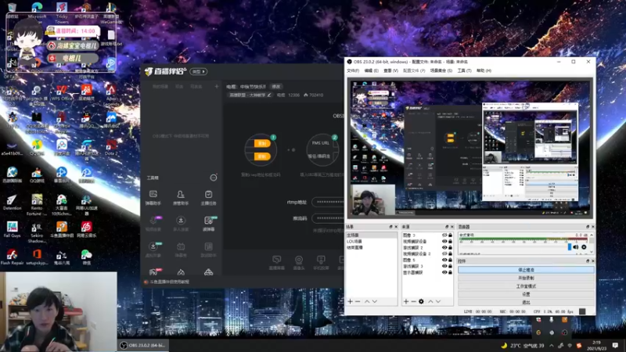Remove selected scene with the minus icon

pyautogui.click(x=358, y=301)
